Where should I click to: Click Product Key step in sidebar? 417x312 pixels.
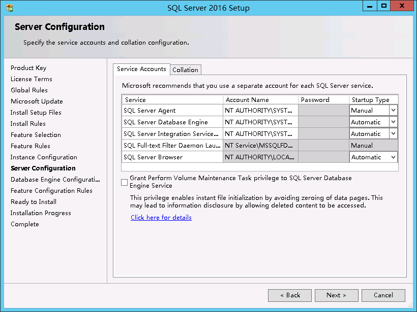pos(28,68)
